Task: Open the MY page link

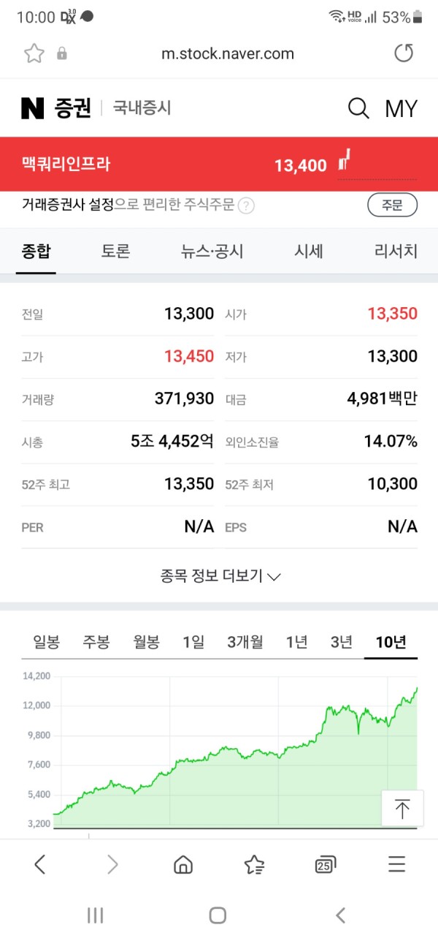Action: [401, 109]
